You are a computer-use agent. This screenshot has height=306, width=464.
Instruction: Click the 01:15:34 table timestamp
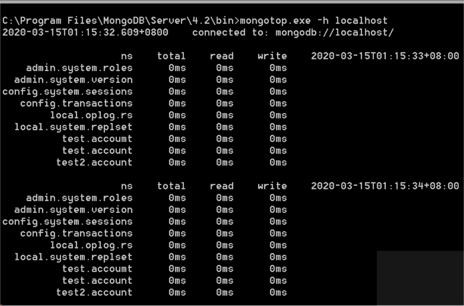385,186
